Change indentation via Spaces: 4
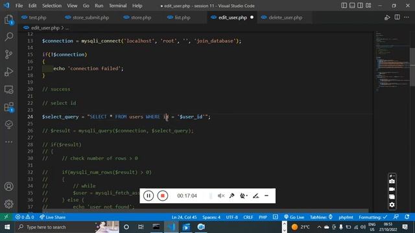The width and height of the screenshot is (415, 233). pos(211,217)
